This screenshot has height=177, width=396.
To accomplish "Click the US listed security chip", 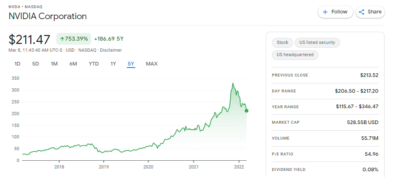I will 317,43.
